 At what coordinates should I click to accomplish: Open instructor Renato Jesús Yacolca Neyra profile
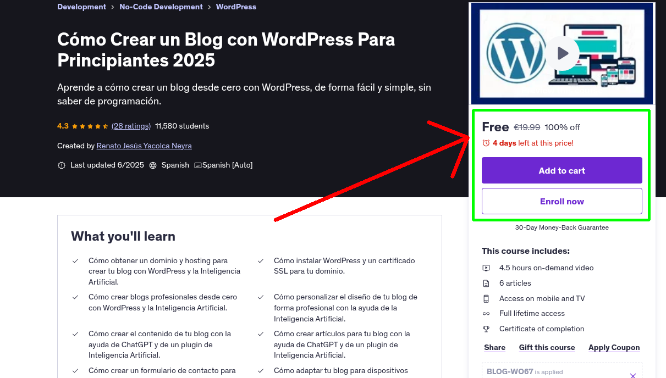tap(144, 146)
